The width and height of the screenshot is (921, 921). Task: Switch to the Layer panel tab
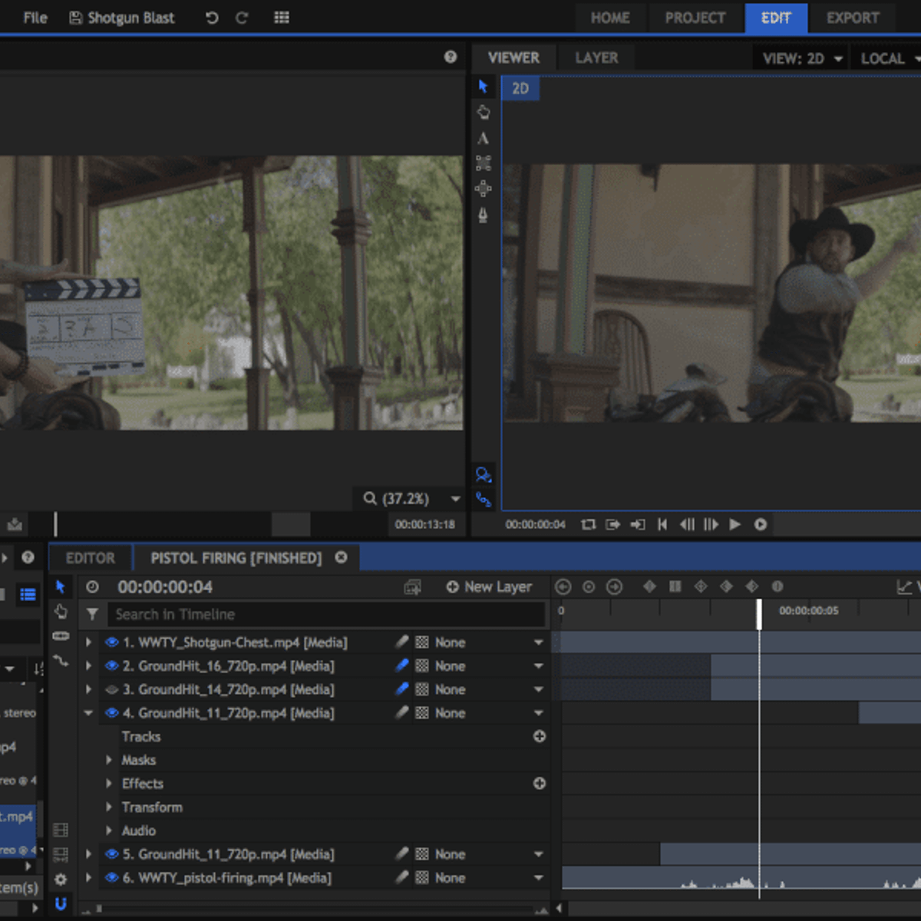(596, 58)
